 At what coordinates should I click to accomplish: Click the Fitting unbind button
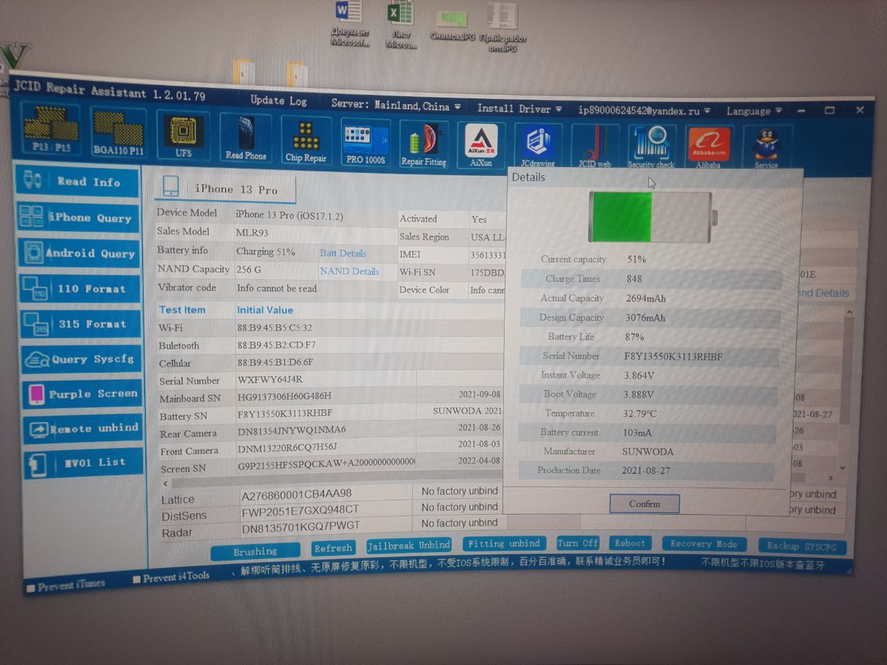pos(504,544)
